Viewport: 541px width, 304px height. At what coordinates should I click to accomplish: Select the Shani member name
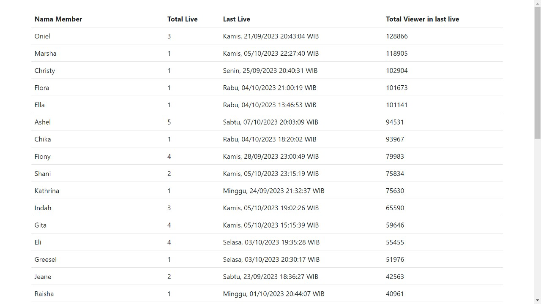(42, 174)
